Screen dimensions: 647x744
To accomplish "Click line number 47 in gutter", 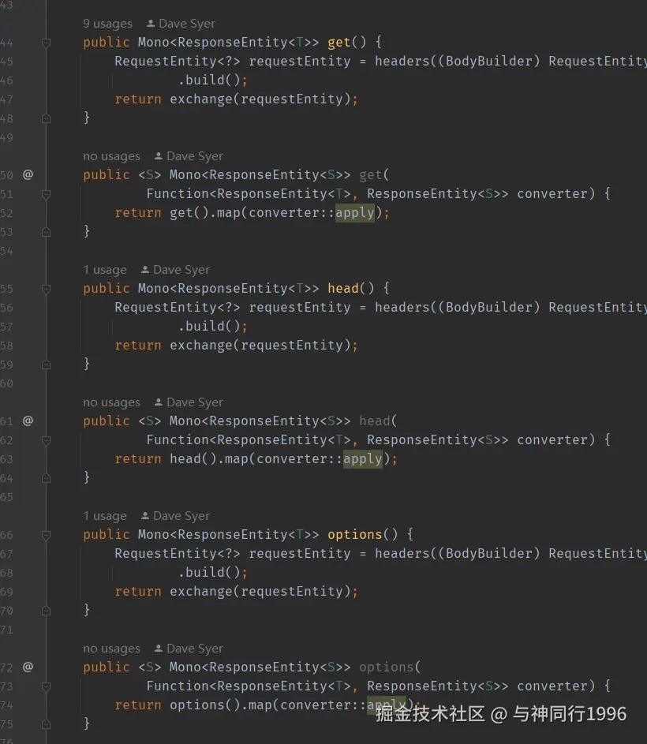I will click(x=6, y=99).
